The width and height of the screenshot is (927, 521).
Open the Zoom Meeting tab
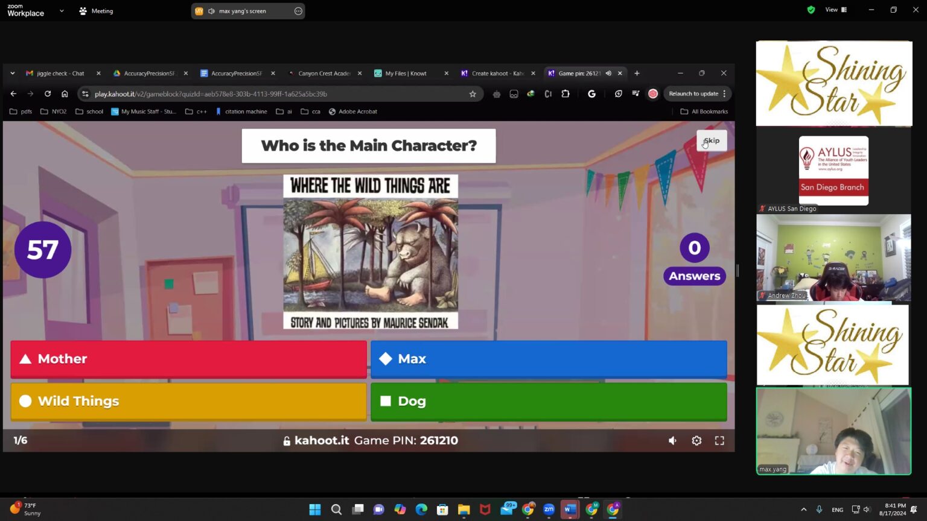96,11
